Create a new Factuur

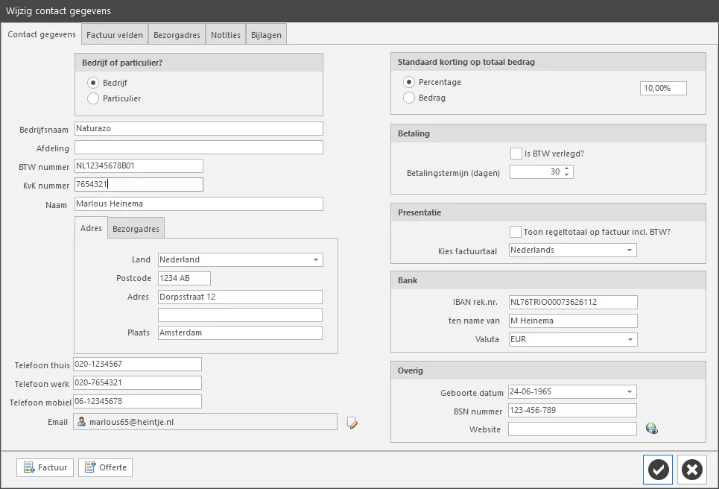pos(45,467)
